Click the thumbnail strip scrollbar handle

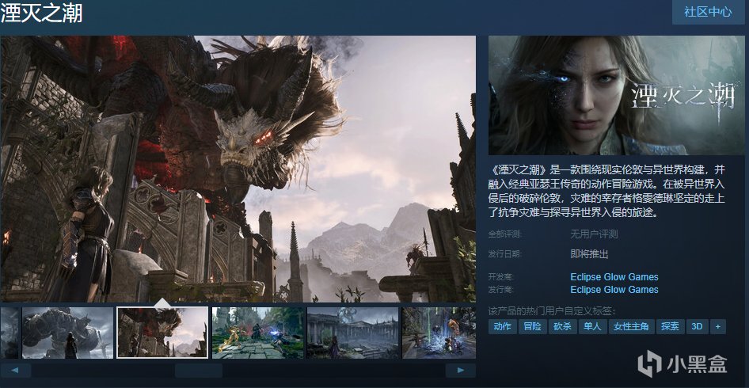tap(198, 371)
